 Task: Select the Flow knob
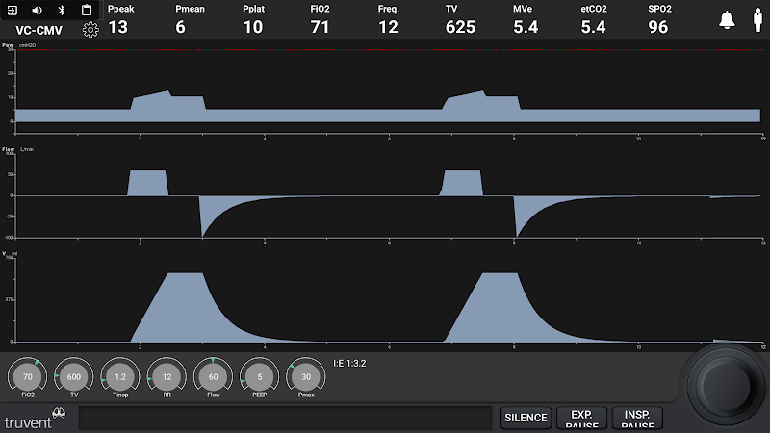(214, 377)
